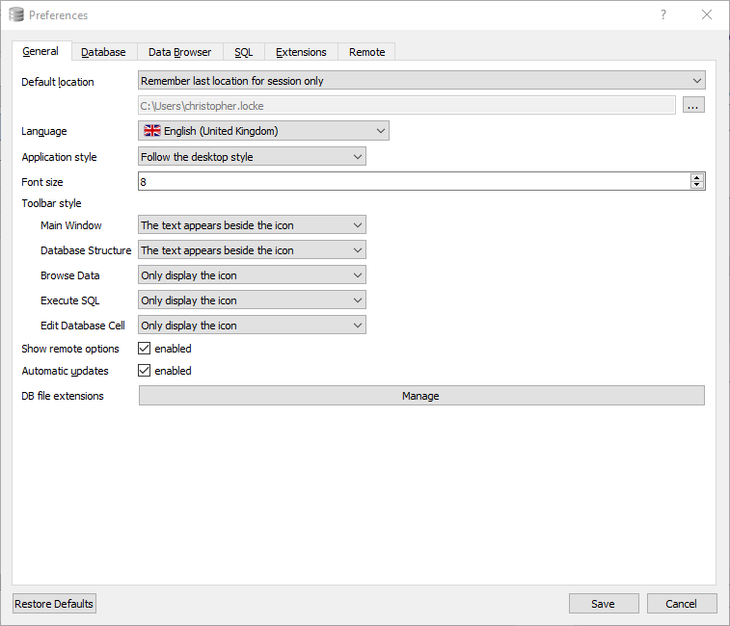Screen dimensions: 730x626
Task: Open the Browse Data toolbar style dropdown
Action: [252, 275]
